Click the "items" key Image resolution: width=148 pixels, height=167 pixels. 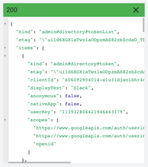pos(26,48)
